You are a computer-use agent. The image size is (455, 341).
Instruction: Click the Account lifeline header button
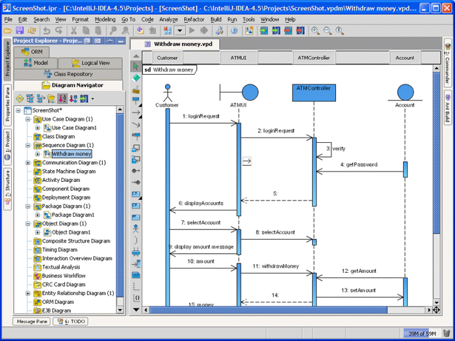pos(405,58)
